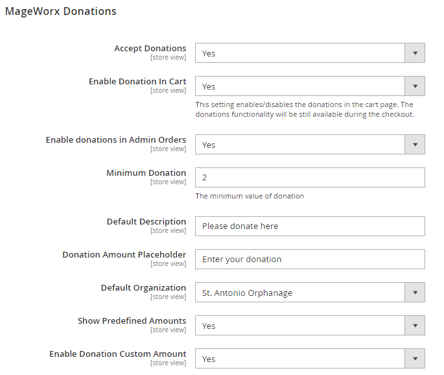Expand the Show Predefined Amounts select

click(x=300, y=326)
